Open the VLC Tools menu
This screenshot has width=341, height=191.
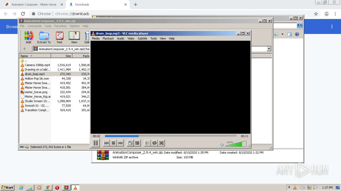(x=153, y=38)
